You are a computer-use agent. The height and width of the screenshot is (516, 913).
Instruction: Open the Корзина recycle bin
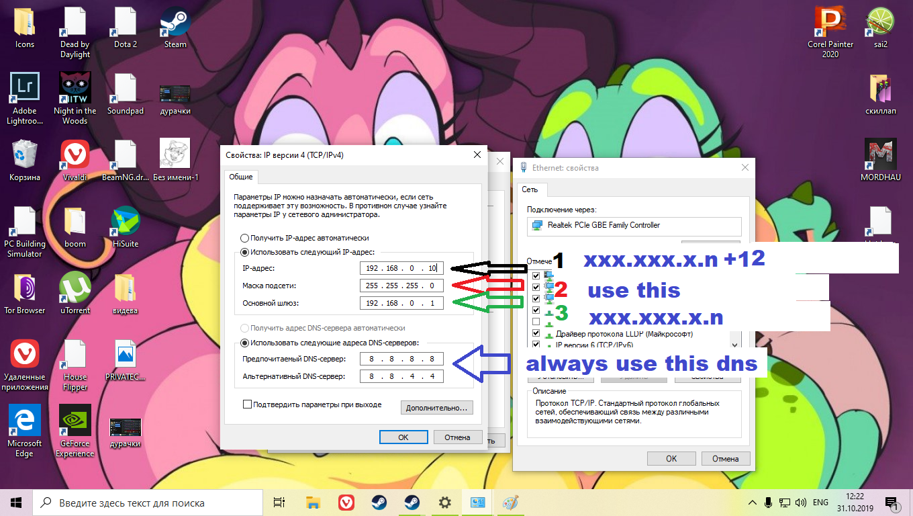point(25,161)
